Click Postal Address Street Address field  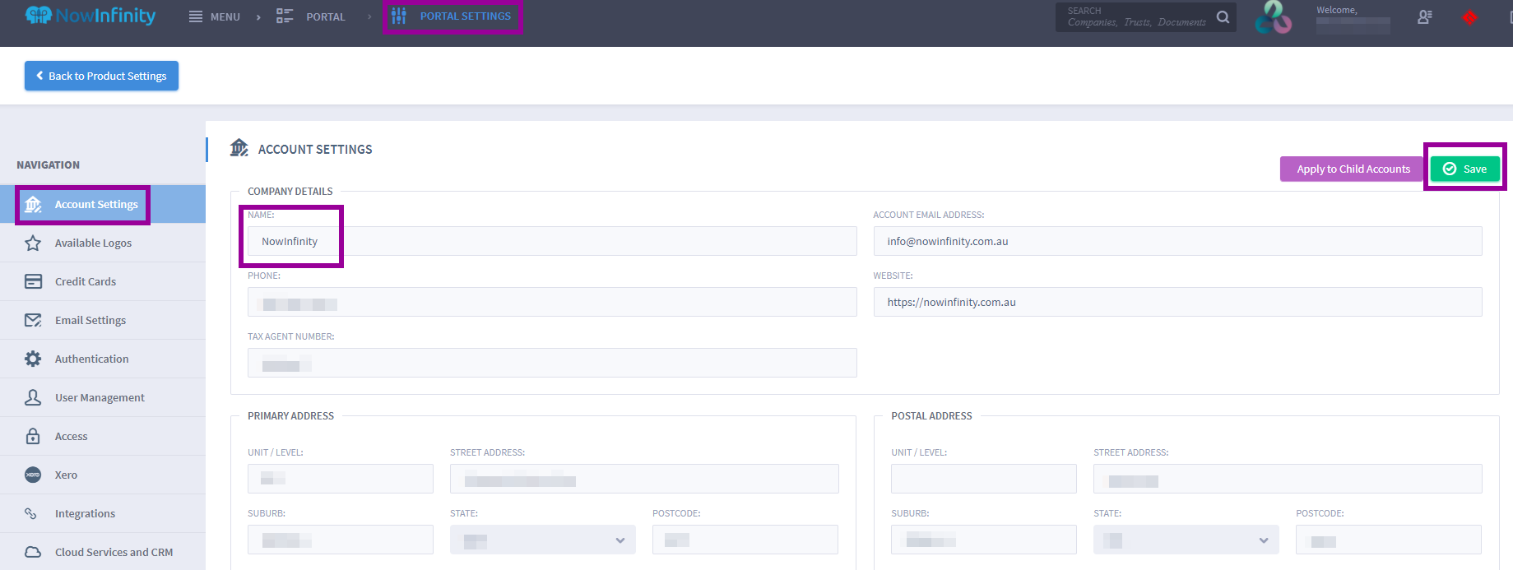1288,479
